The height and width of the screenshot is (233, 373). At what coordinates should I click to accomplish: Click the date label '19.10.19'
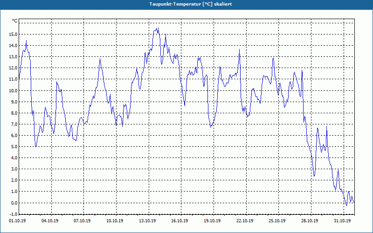point(212,221)
